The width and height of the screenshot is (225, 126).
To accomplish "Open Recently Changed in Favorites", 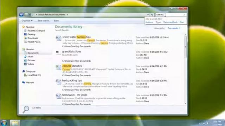I will (x=36, y=30).
